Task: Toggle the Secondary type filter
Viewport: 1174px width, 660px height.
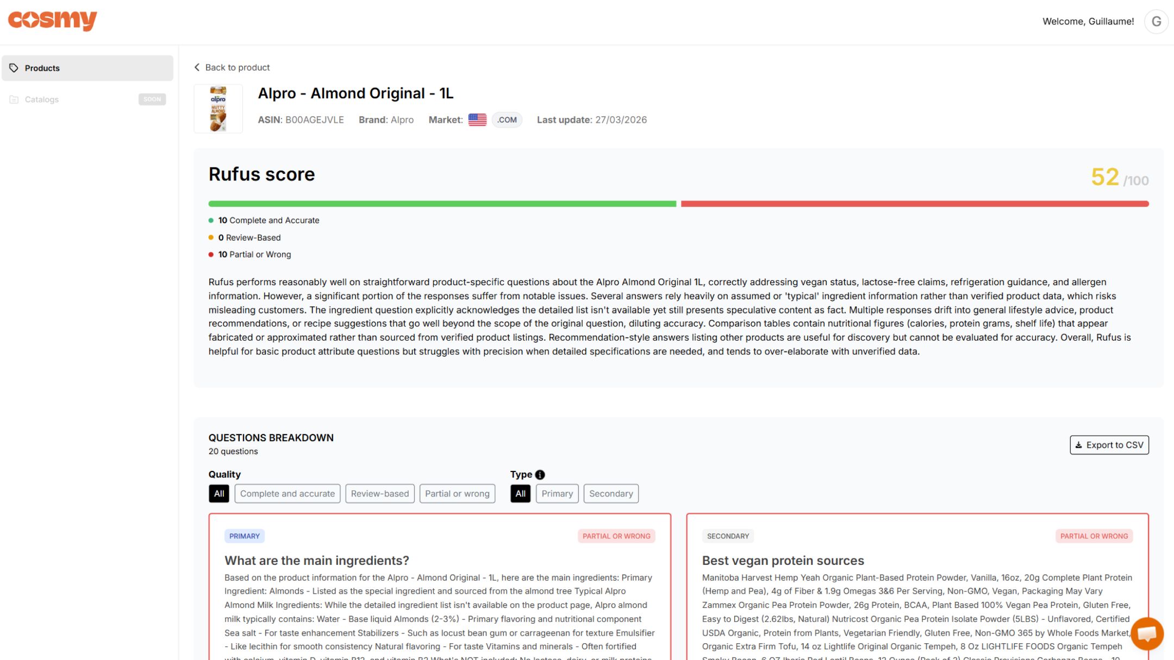Action: (x=611, y=493)
